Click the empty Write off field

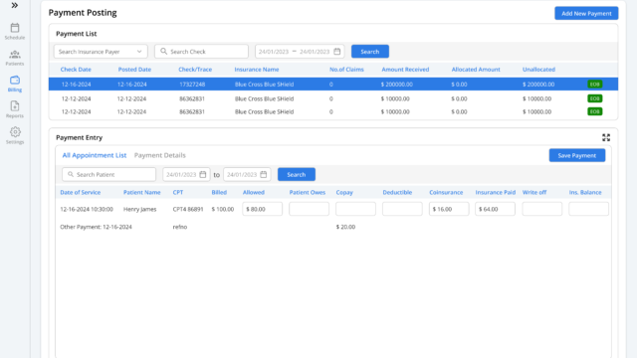541,209
